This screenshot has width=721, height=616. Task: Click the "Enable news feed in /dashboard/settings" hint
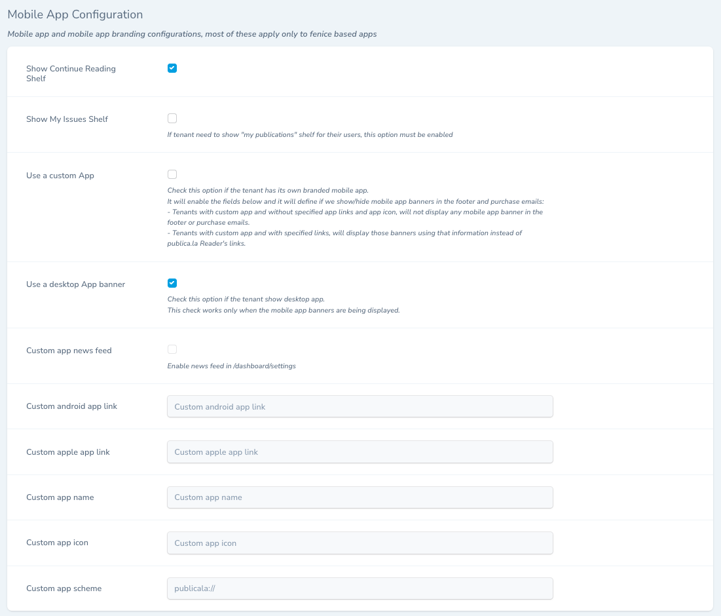(x=231, y=366)
